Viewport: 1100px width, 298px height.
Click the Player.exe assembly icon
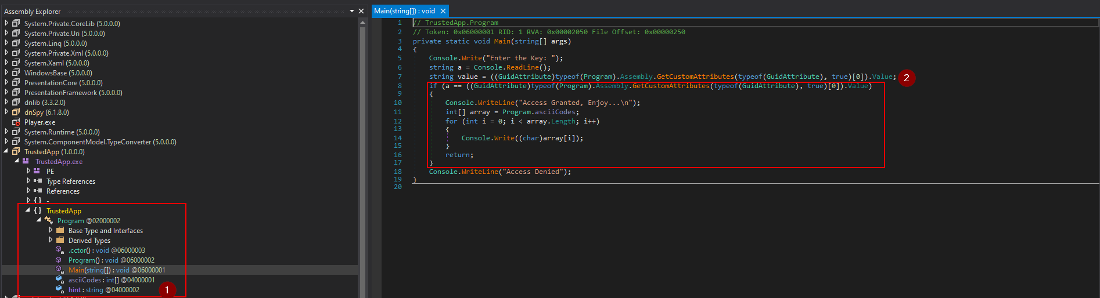[16, 122]
